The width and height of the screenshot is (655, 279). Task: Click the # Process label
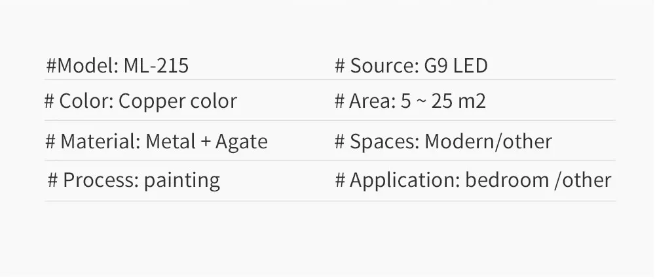click(x=94, y=180)
